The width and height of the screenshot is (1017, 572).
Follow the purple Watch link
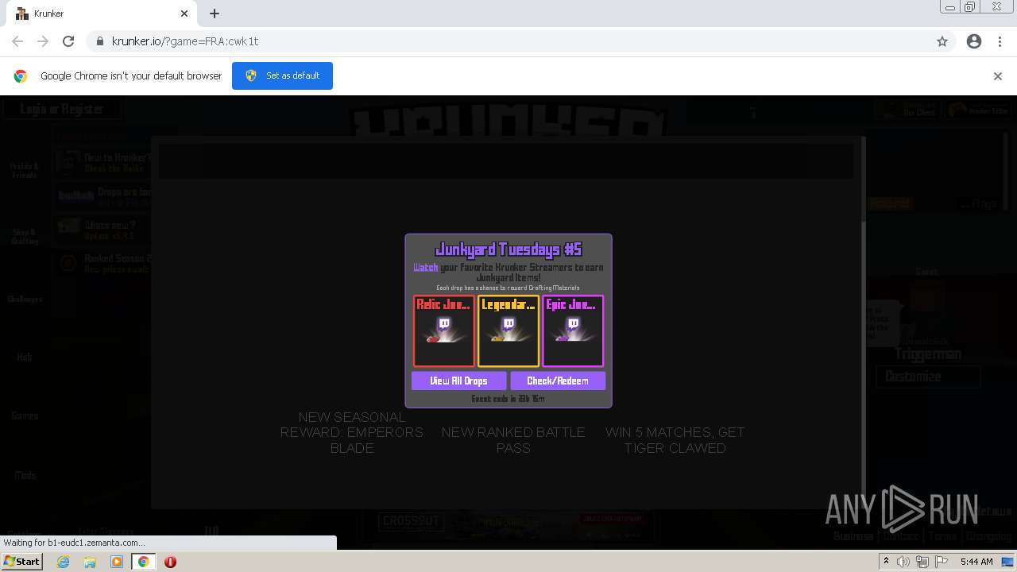pos(425,268)
